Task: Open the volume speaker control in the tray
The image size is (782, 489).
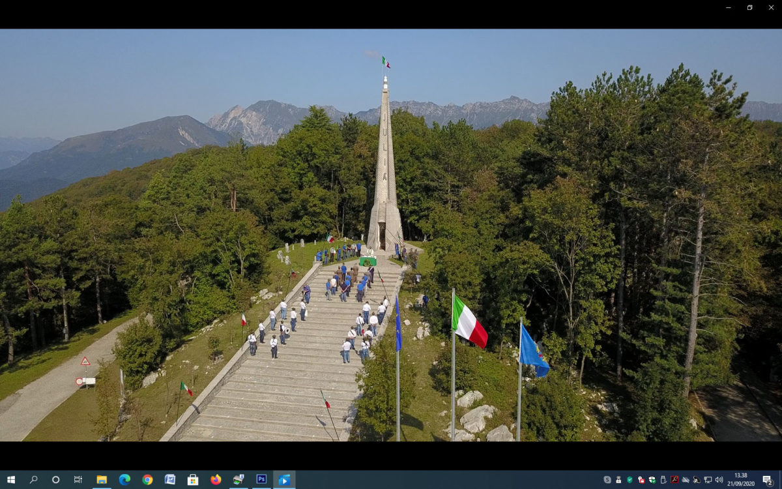Action: pyautogui.click(x=719, y=479)
